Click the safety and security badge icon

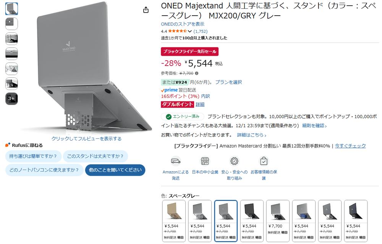(235, 161)
